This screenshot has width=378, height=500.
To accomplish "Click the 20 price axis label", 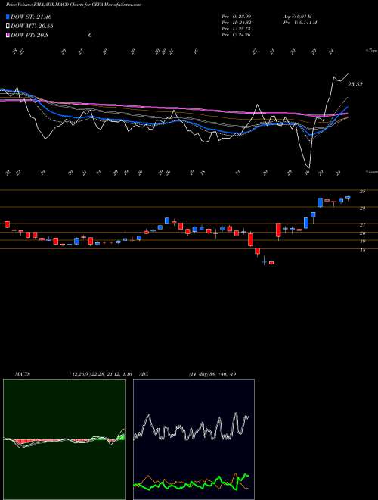I will click(362, 233).
